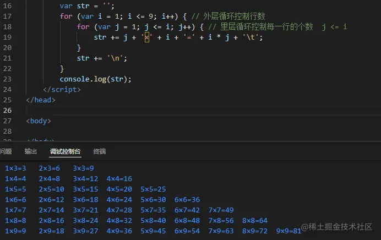The image size is (381, 240).
Task: Click the opening <body> tag
Action: tap(39, 121)
